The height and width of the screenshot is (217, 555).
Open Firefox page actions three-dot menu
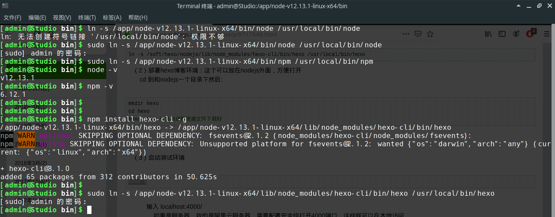point(406,34)
